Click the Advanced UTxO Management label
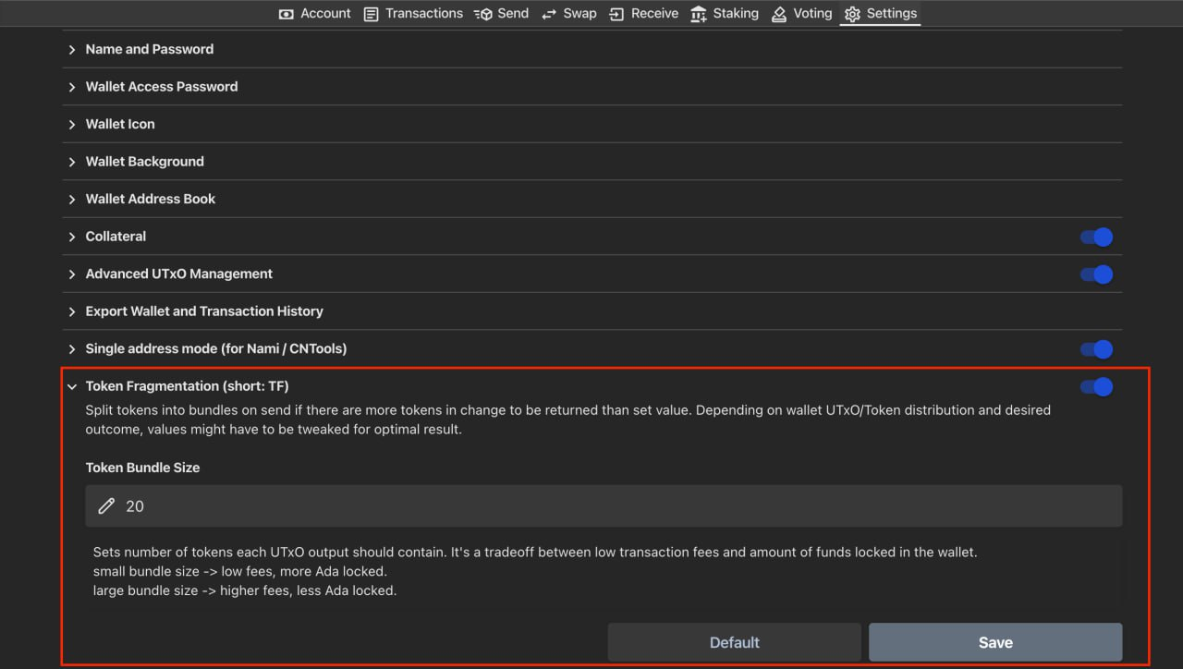The width and height of the screenshot is (1183, 669). tap(179, 274)
